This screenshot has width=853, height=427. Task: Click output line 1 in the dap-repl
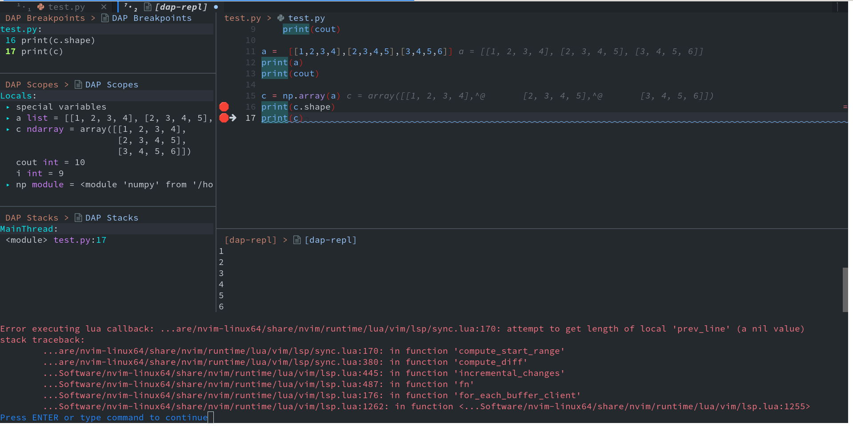[x=221, y=251]
